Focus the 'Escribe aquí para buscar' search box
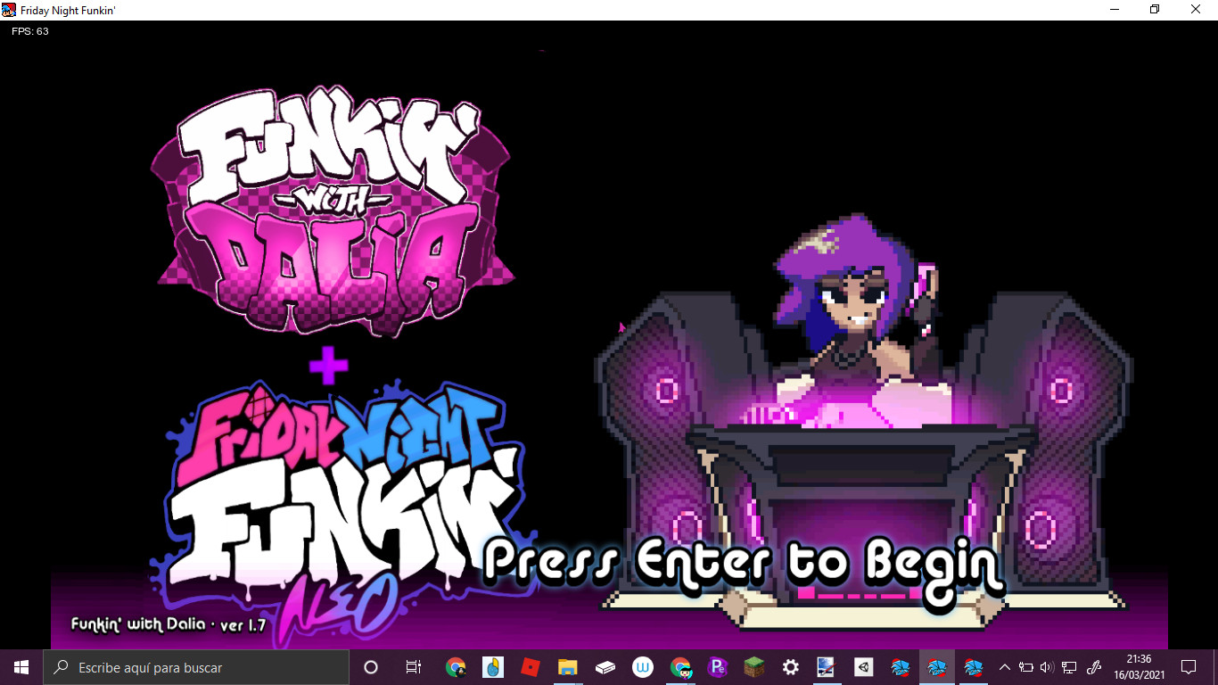The height and width of the screenshot is (685, 1218). pos(196,667)
